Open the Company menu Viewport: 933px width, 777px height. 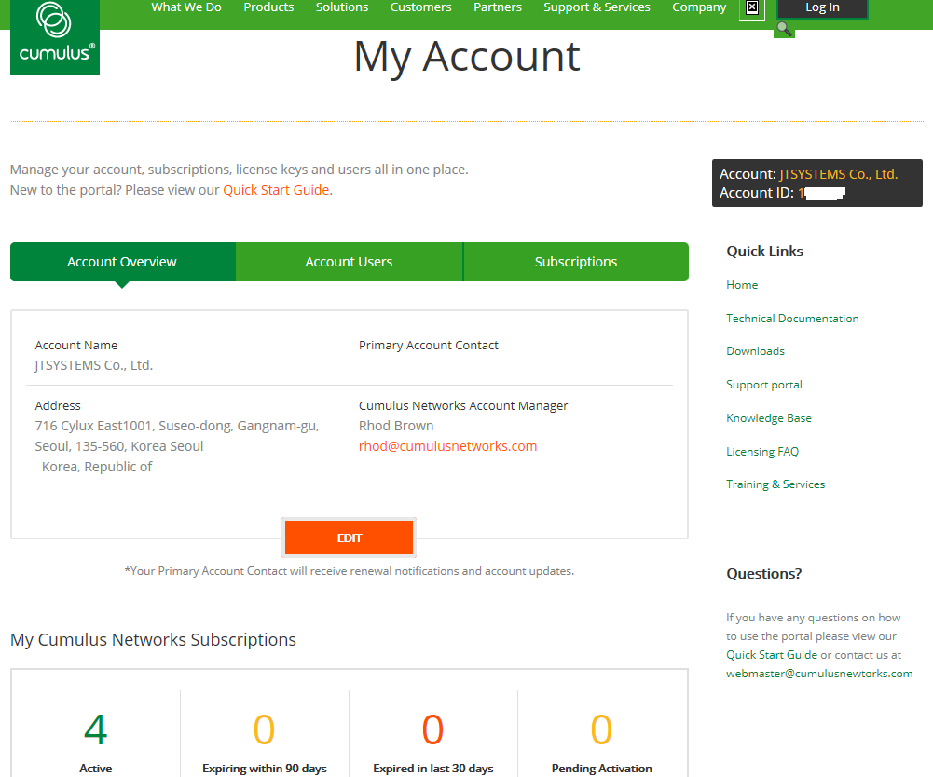click(699, 7)
